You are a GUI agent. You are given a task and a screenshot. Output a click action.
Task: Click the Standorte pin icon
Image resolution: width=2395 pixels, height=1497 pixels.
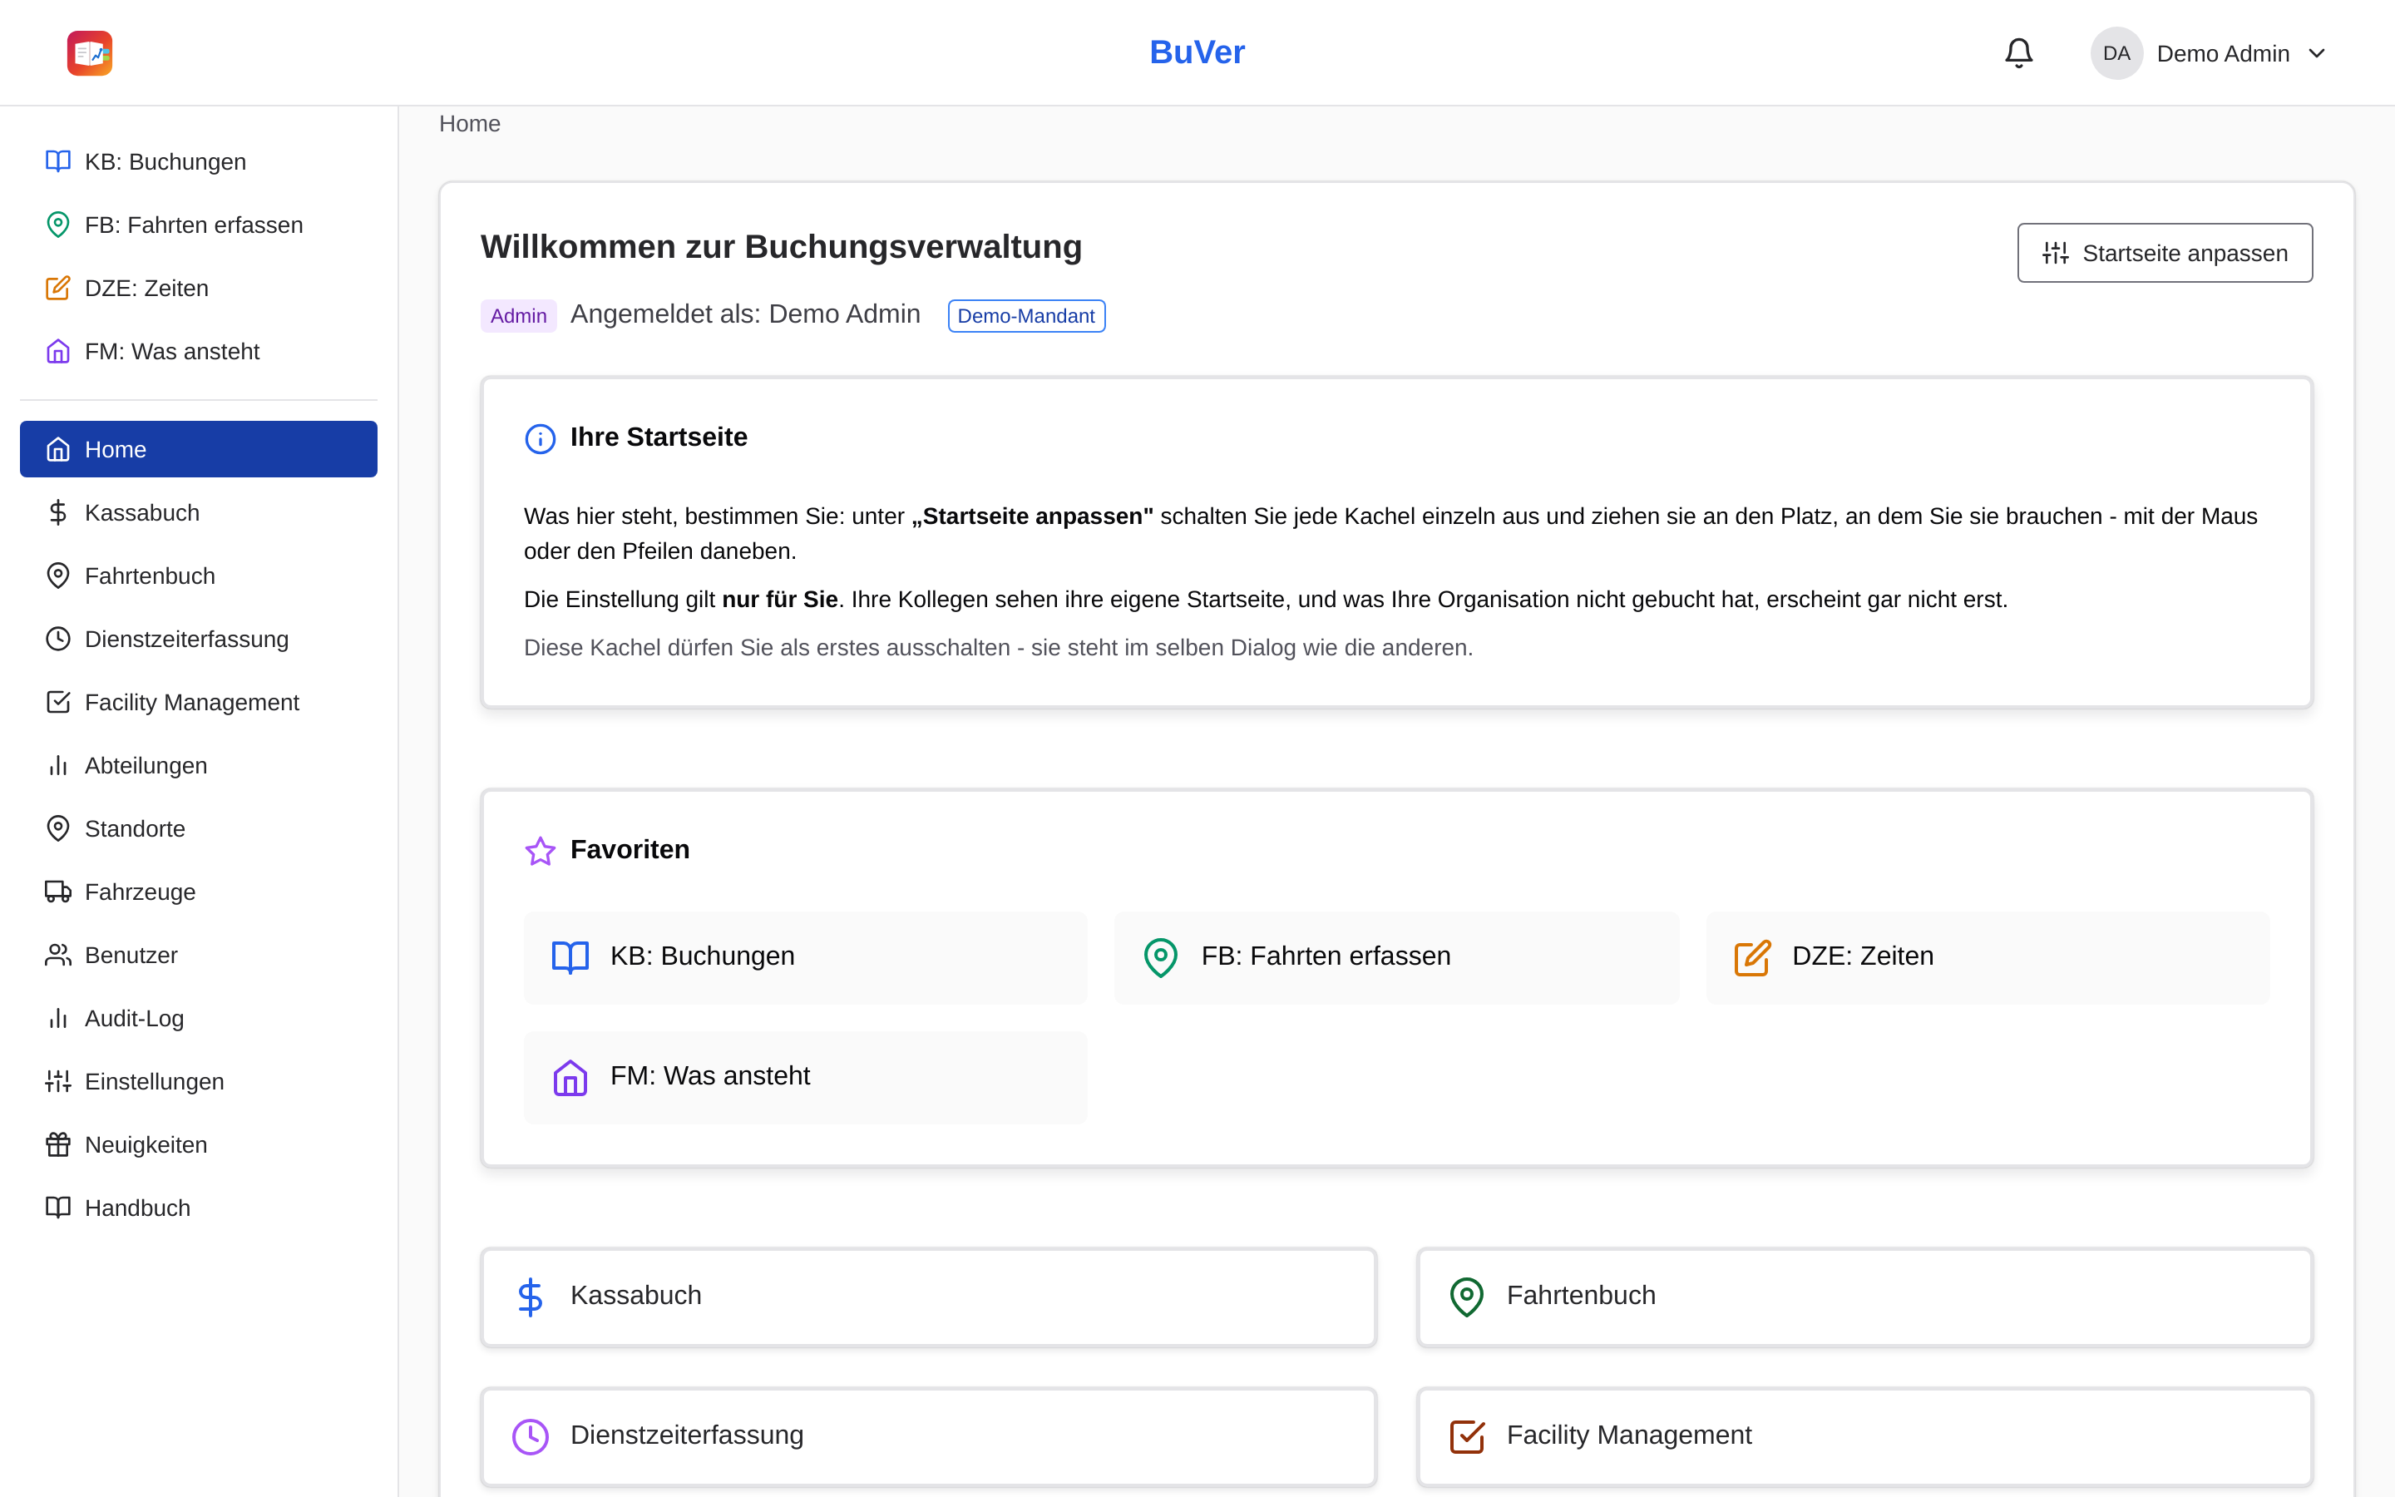click(x=58, y=828)
